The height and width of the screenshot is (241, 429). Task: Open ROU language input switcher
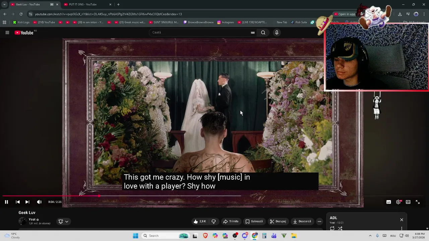click(x=393, y=236)
